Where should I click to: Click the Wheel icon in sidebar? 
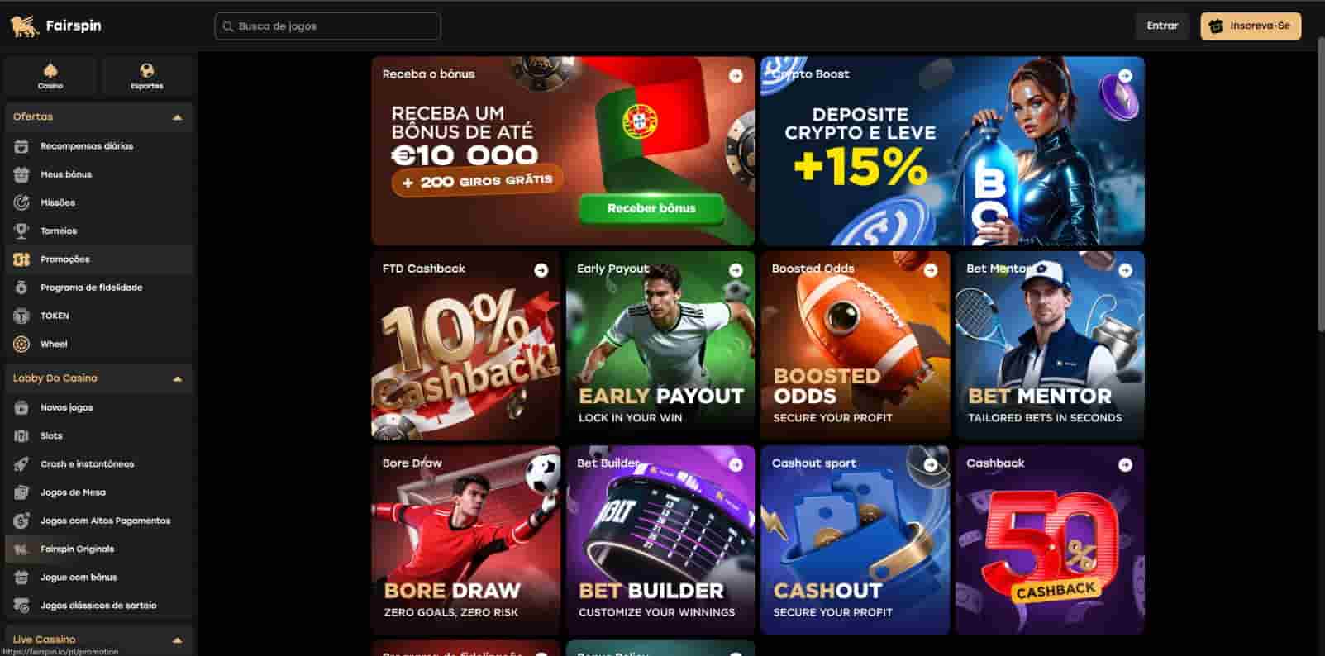[21, 344]
